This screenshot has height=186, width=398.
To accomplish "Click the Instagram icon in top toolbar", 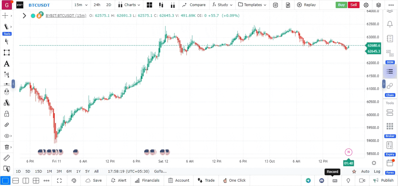I will [275, 5].
